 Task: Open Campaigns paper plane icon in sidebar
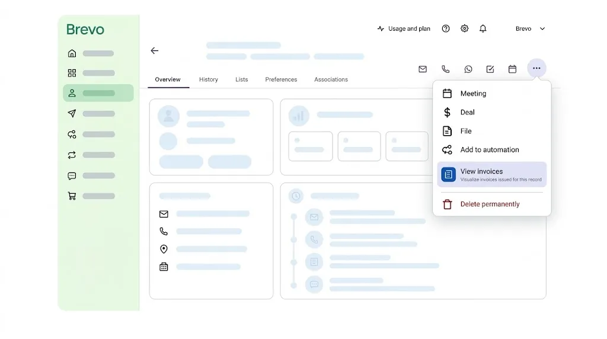pyautogui.click(x=72, y=113)
